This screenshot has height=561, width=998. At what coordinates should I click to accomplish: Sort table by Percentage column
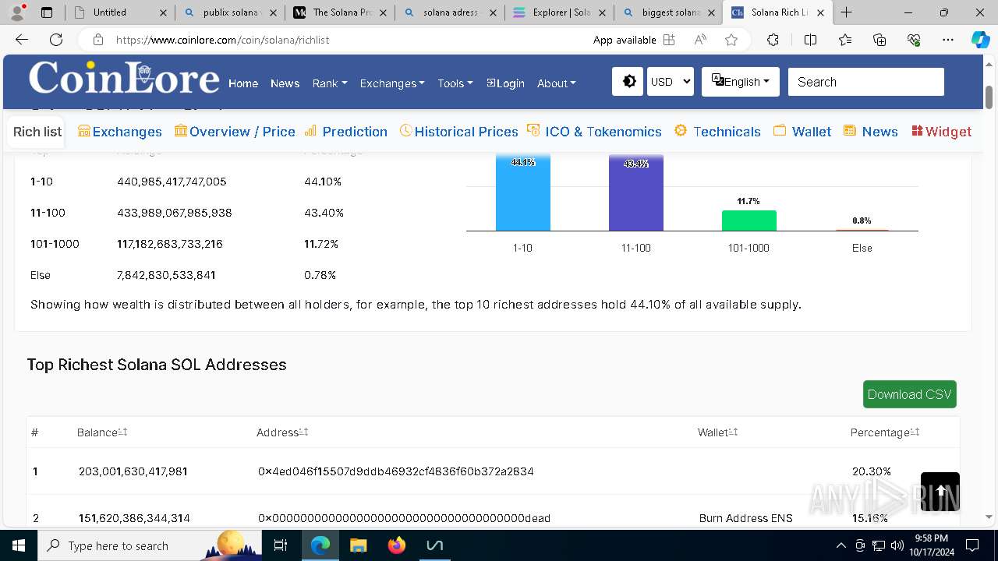(885, 432)
